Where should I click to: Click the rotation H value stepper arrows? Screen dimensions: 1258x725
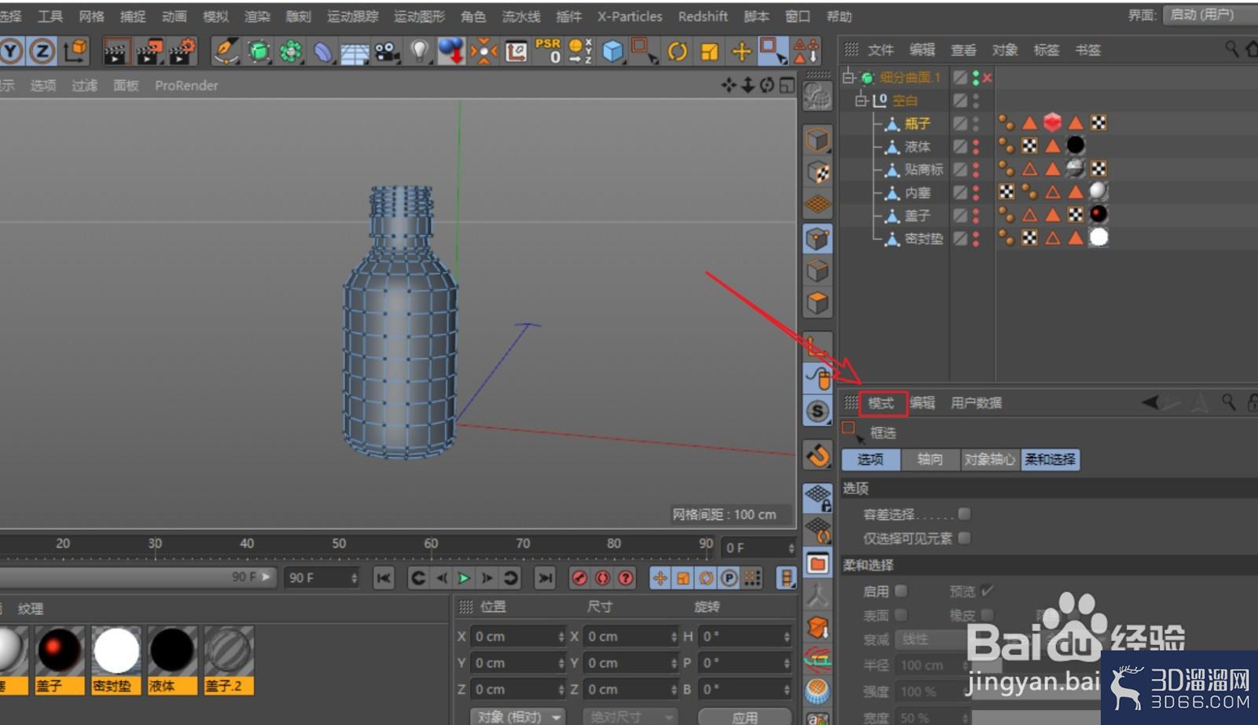click(x=787, y=636)
